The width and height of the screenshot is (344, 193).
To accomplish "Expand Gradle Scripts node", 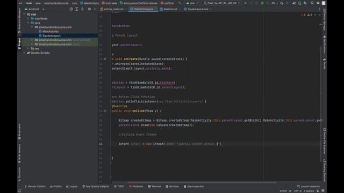I will 24,53.
